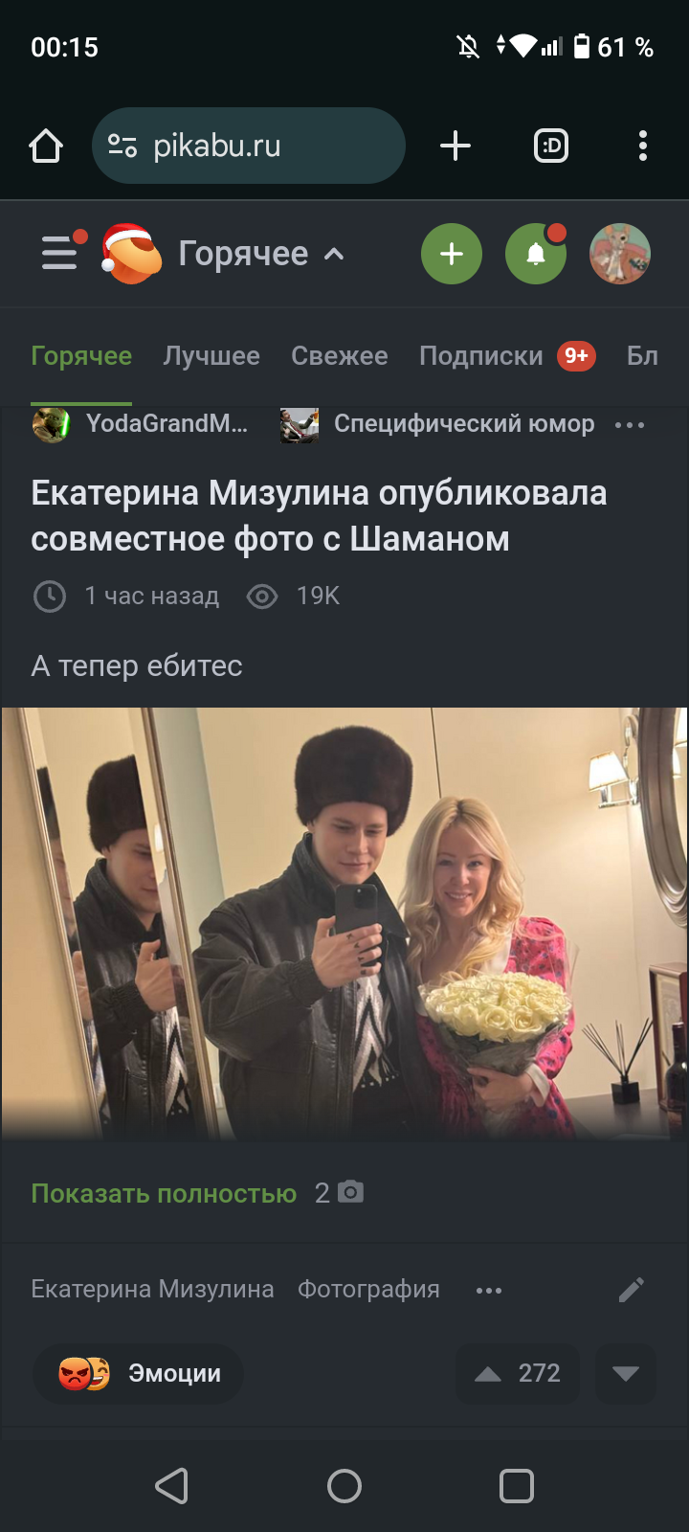Click Показать полностью link
Viewport: 689px width, 1532px height.
[x=164, y=1193]
